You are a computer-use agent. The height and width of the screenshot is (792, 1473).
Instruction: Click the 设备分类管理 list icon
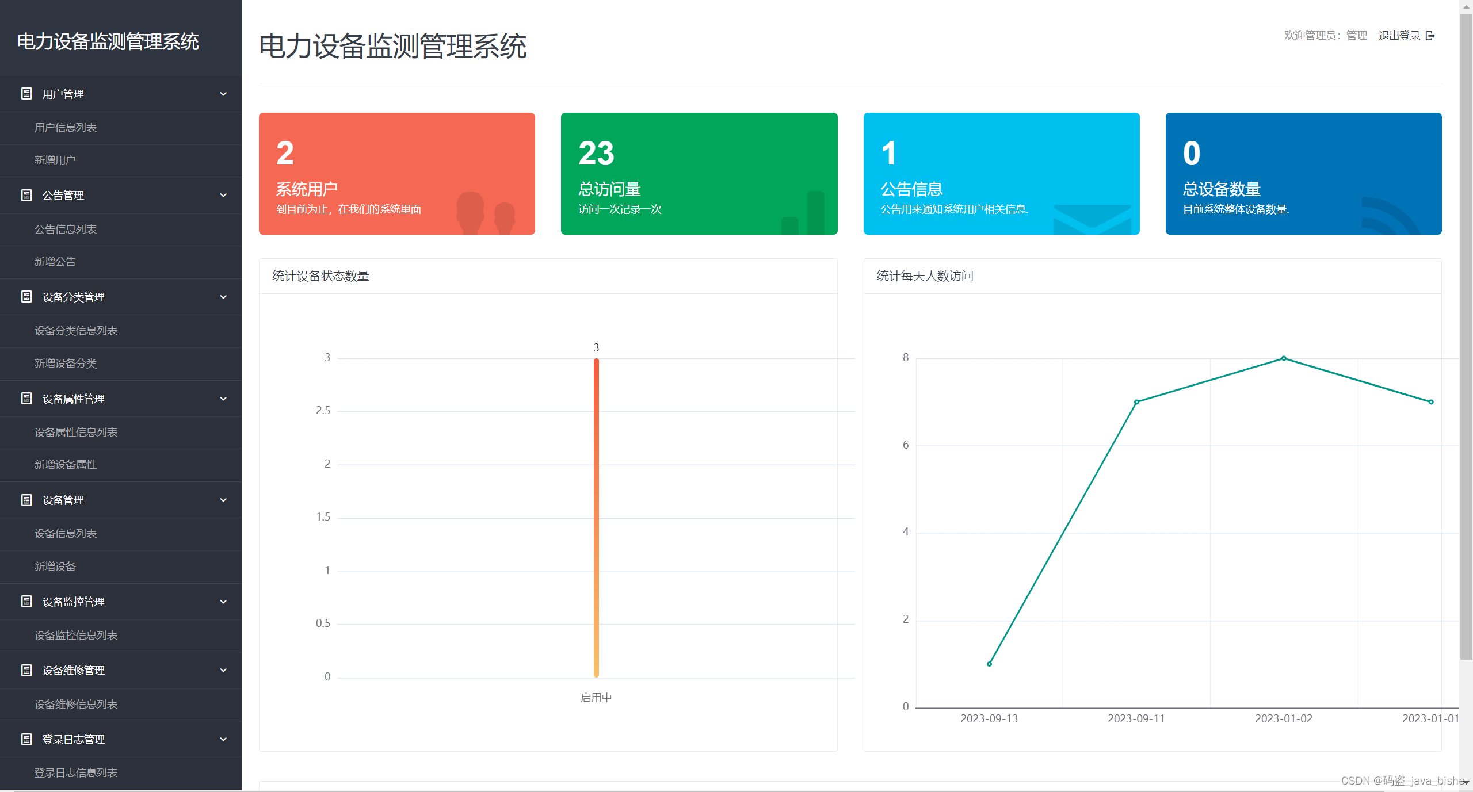coord(26,297)
